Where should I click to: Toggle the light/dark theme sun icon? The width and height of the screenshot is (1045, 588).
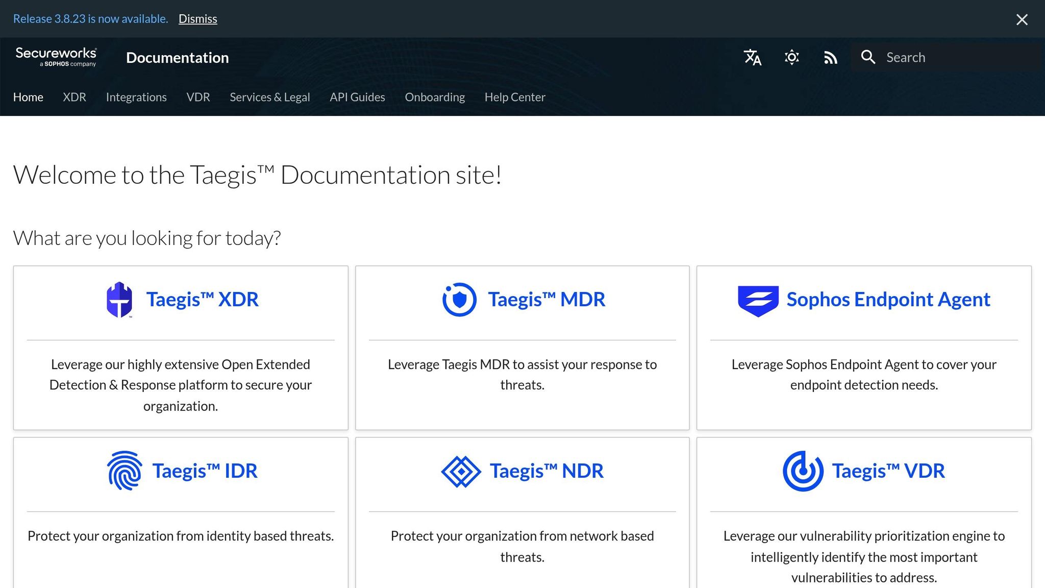[791, 57]
